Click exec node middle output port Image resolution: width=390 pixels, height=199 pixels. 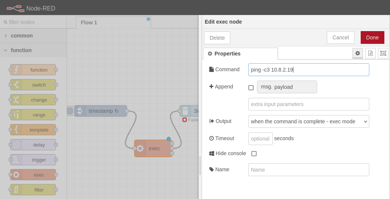coord(172,148)
